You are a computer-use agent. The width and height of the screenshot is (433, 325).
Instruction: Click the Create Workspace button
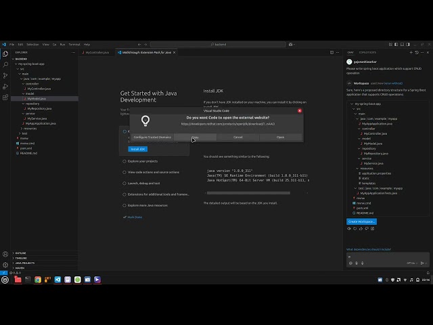pyautogui.click(x=361, y=221)
